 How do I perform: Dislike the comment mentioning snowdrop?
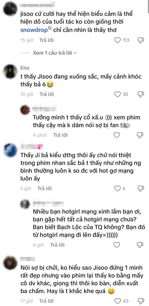pyautogui.click(x=141, y=40)
